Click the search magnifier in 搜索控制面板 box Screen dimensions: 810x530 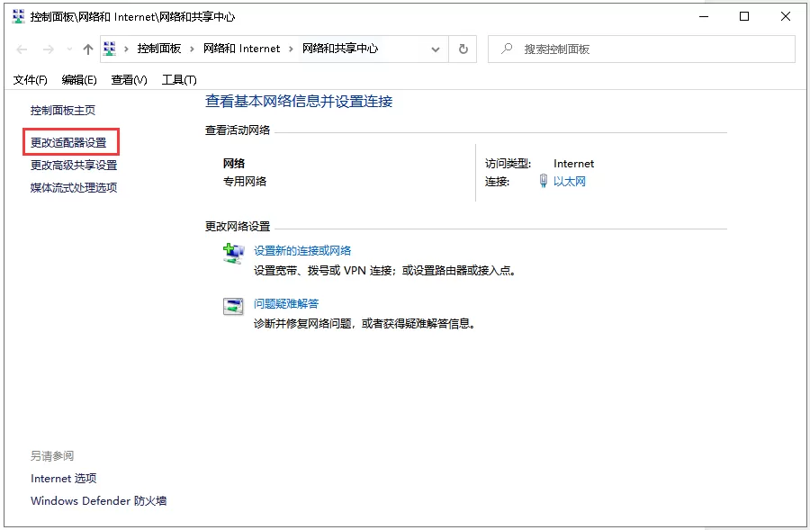point(507,49)
